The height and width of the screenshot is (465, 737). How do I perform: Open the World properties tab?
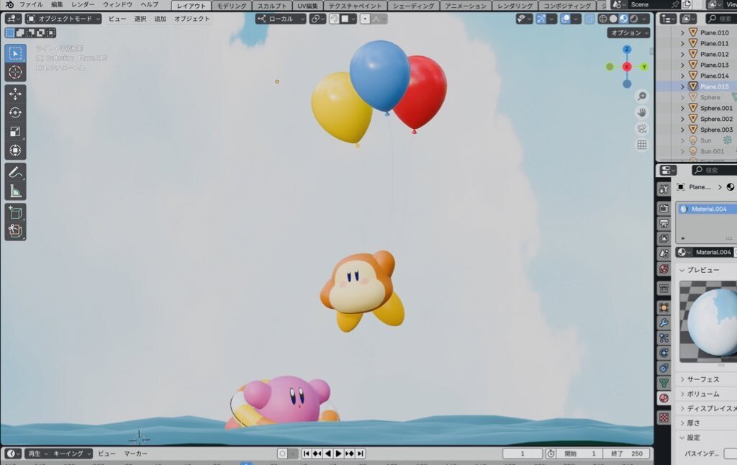tap(664, 268)
